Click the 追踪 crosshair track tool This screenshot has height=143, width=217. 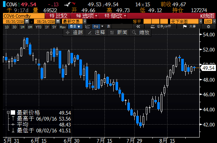[74, 33]
